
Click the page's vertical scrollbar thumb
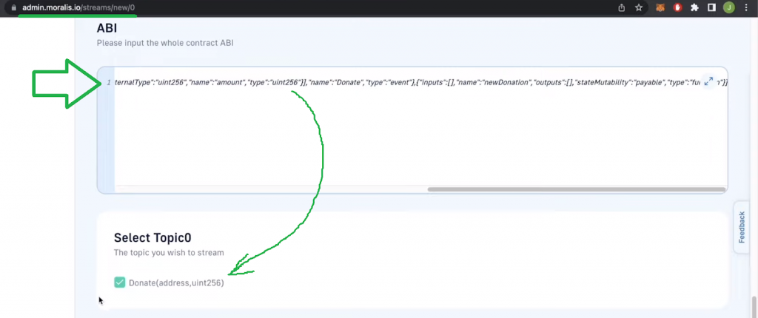(754, 305)
